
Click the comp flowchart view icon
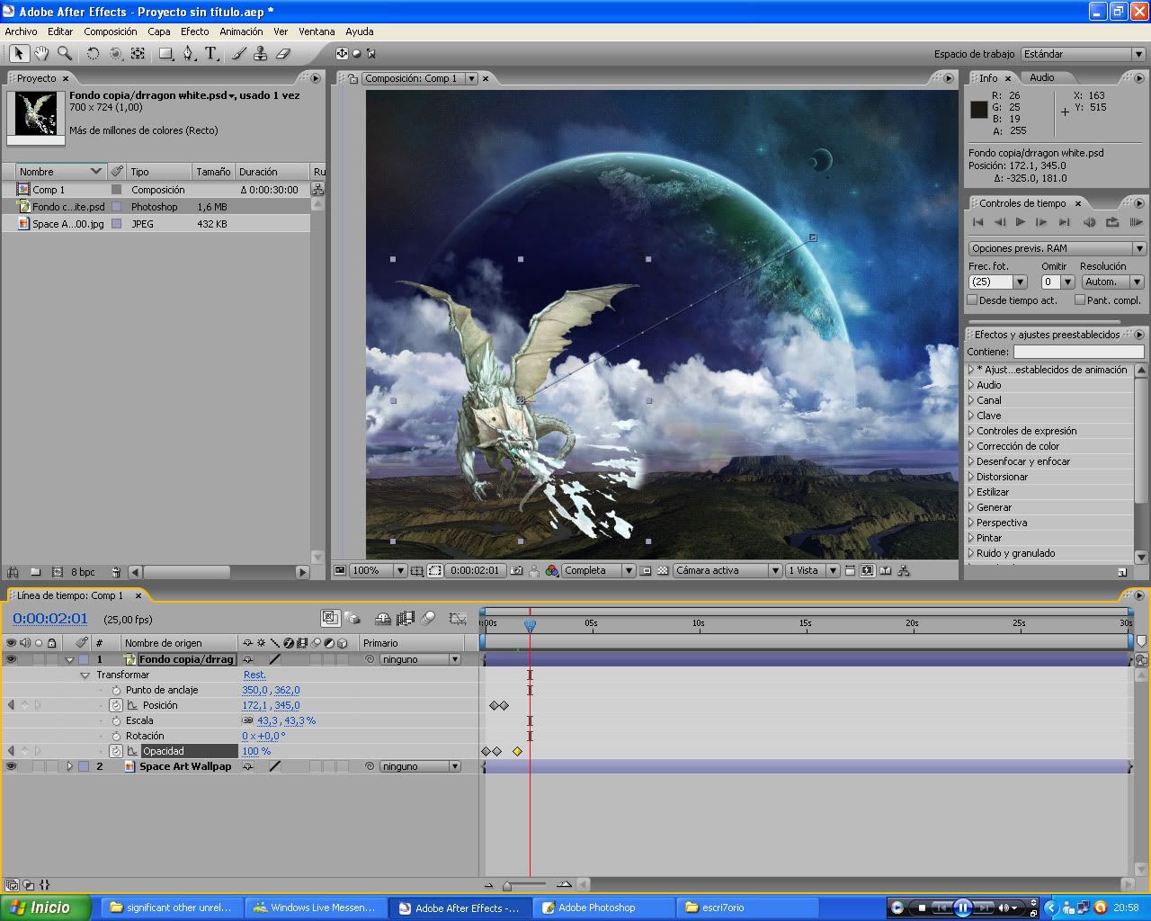pos(904,570)
